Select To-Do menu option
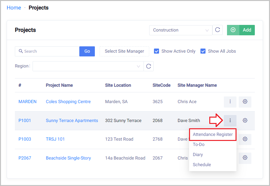This screenshot has width=270, height=186. 199,144
